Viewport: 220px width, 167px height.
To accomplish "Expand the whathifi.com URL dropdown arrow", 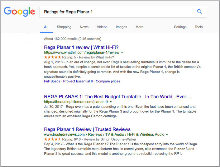I will (122, 53).
